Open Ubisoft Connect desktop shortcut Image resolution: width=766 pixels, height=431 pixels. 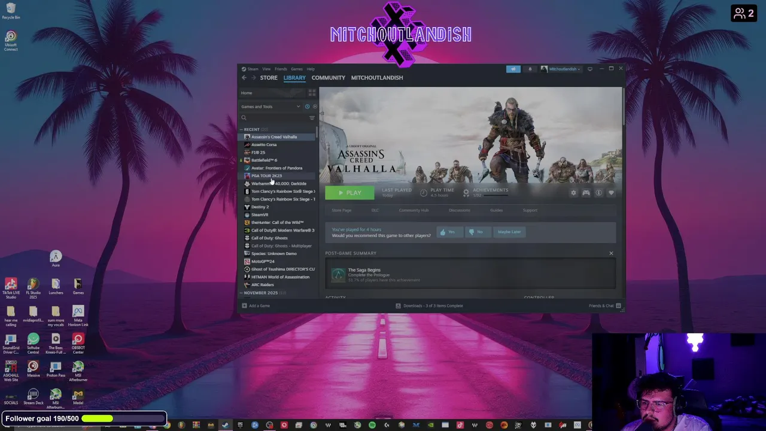(11, 41)
